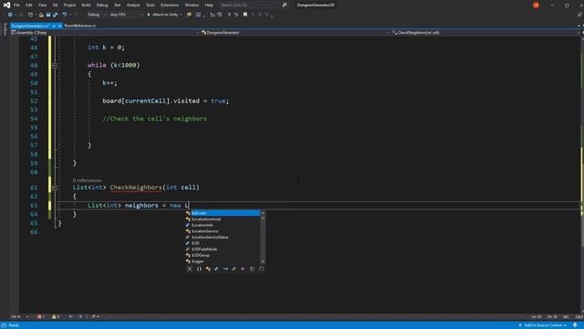This screenshot has height=329, width=584.
Task: Toggle the enums filter in IntelliSense popup
Action: 234,269
